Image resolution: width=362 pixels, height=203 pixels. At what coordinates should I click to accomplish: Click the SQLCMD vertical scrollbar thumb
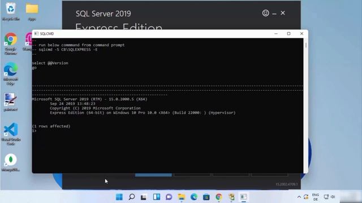(306, 45)
